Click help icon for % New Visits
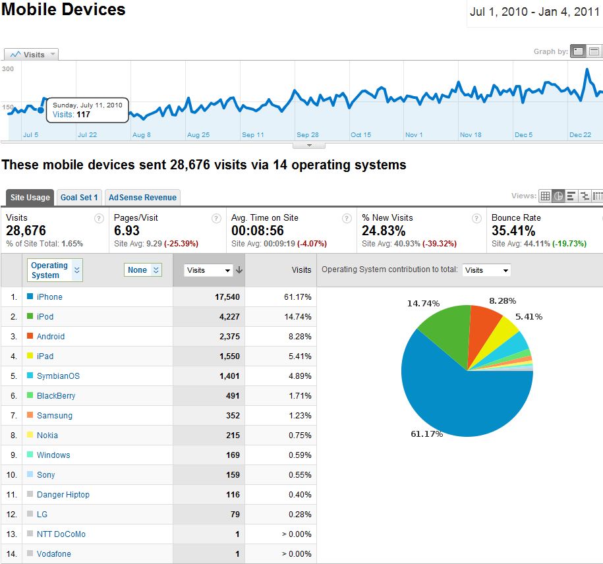This screenshot has height=564, width=603. [x=476, y=218]
